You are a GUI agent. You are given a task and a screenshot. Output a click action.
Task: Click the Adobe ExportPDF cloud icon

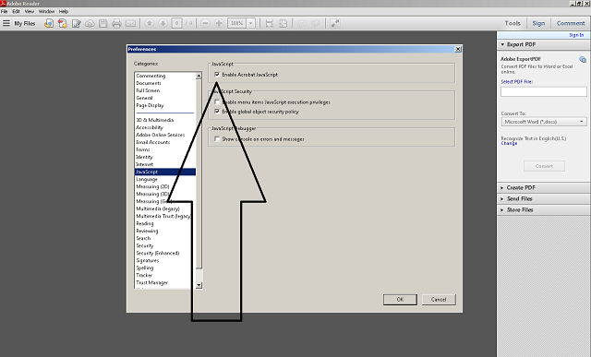tap(583, 59)
